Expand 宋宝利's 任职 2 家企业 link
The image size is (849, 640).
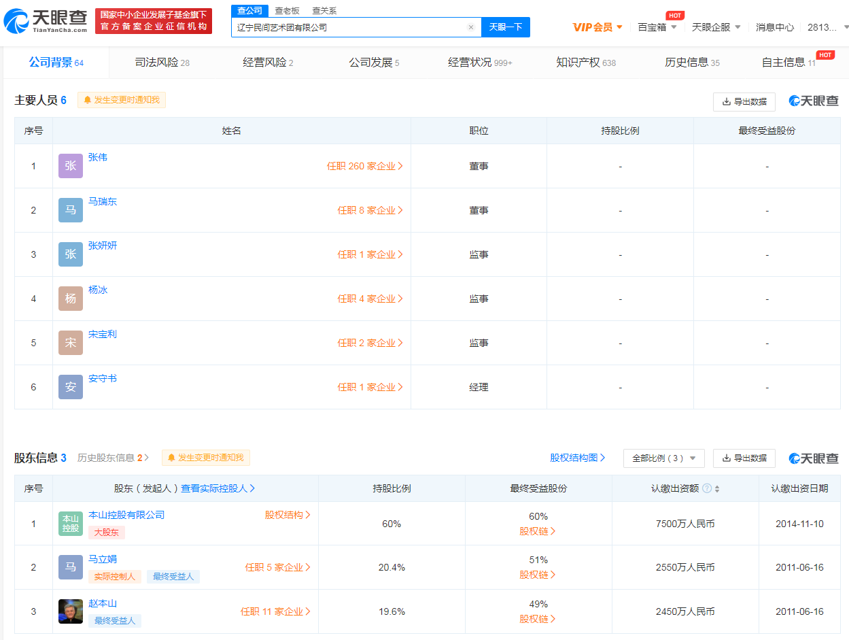pyautogui.click(x=370, y=343)
